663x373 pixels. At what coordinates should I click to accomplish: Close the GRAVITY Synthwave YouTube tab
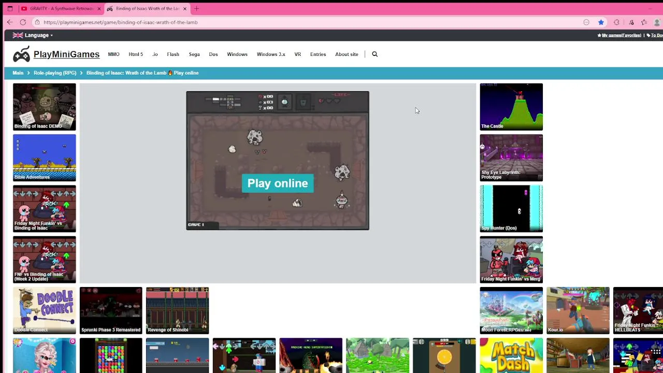(x=99, y=9)
